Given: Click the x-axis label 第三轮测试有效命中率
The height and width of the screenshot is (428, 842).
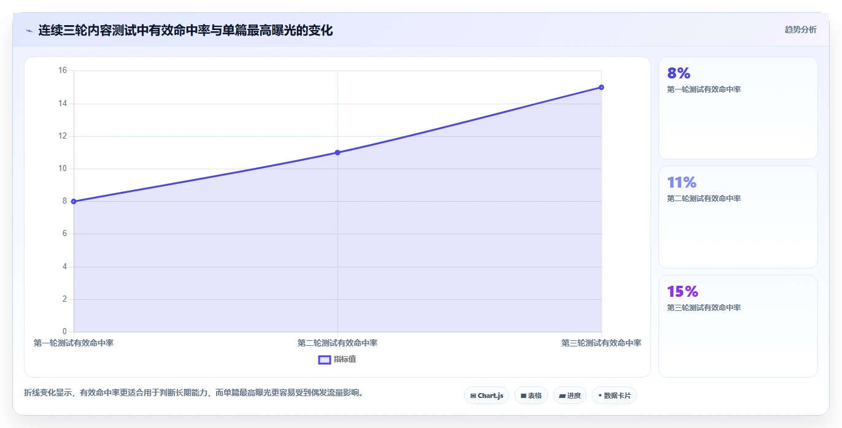Looking at the screenshot, I should [601, 343].
